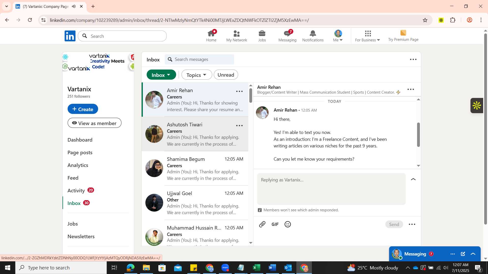This screenshot has width=488, height=274.
Task: Open Muhammad Hussain conversation
Action: pos(195,233)
